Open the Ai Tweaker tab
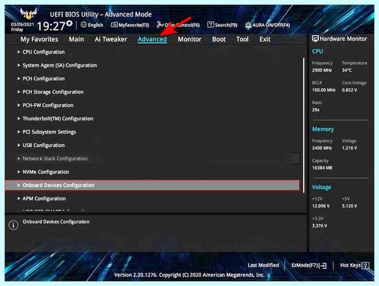The height and width of the screenshot is (286, 379). click(111, 39)
